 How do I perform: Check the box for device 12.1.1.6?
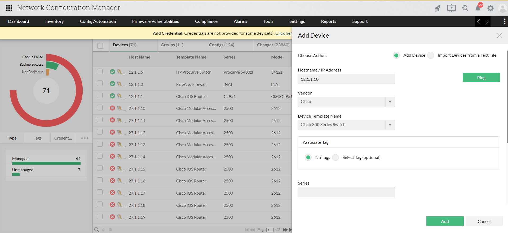tap(100, 71)
